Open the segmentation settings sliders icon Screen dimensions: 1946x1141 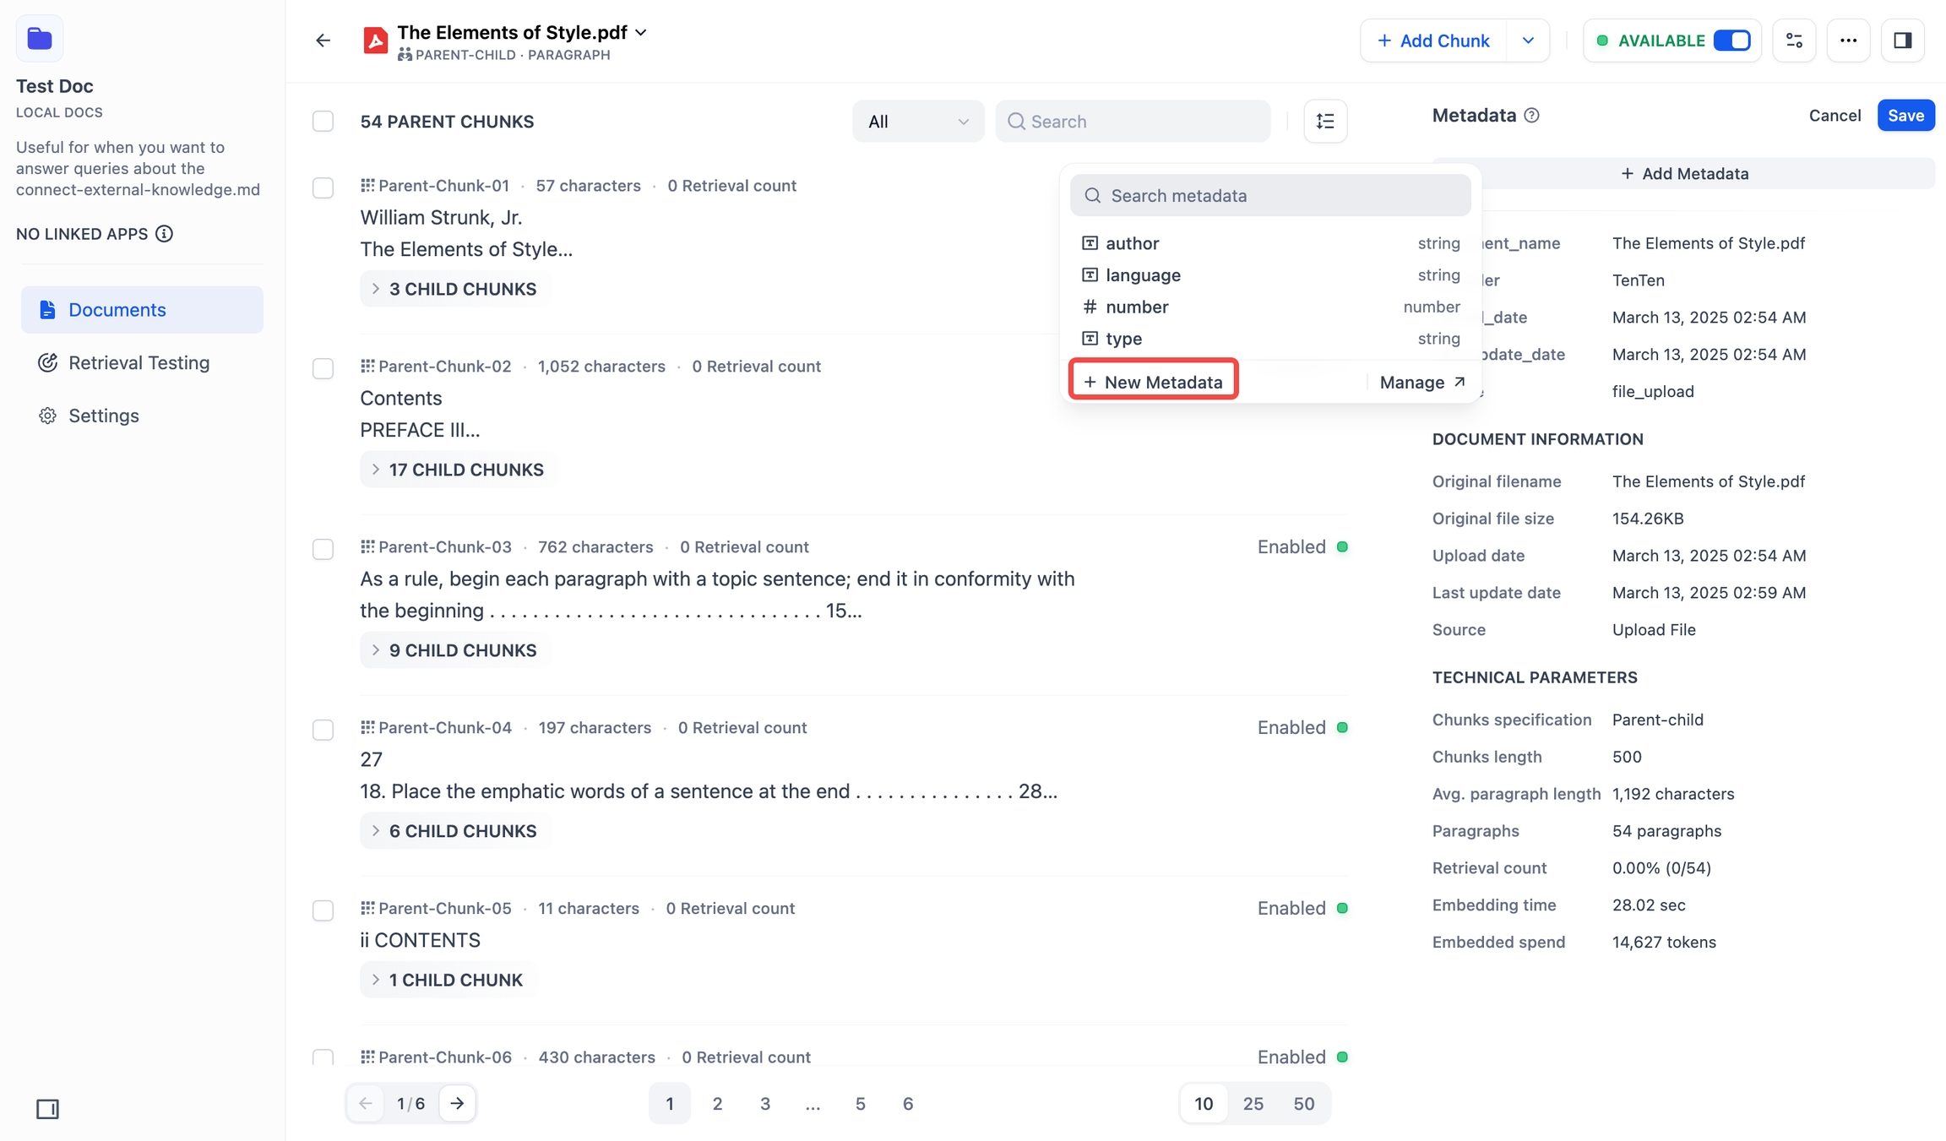pos(1794,41)
